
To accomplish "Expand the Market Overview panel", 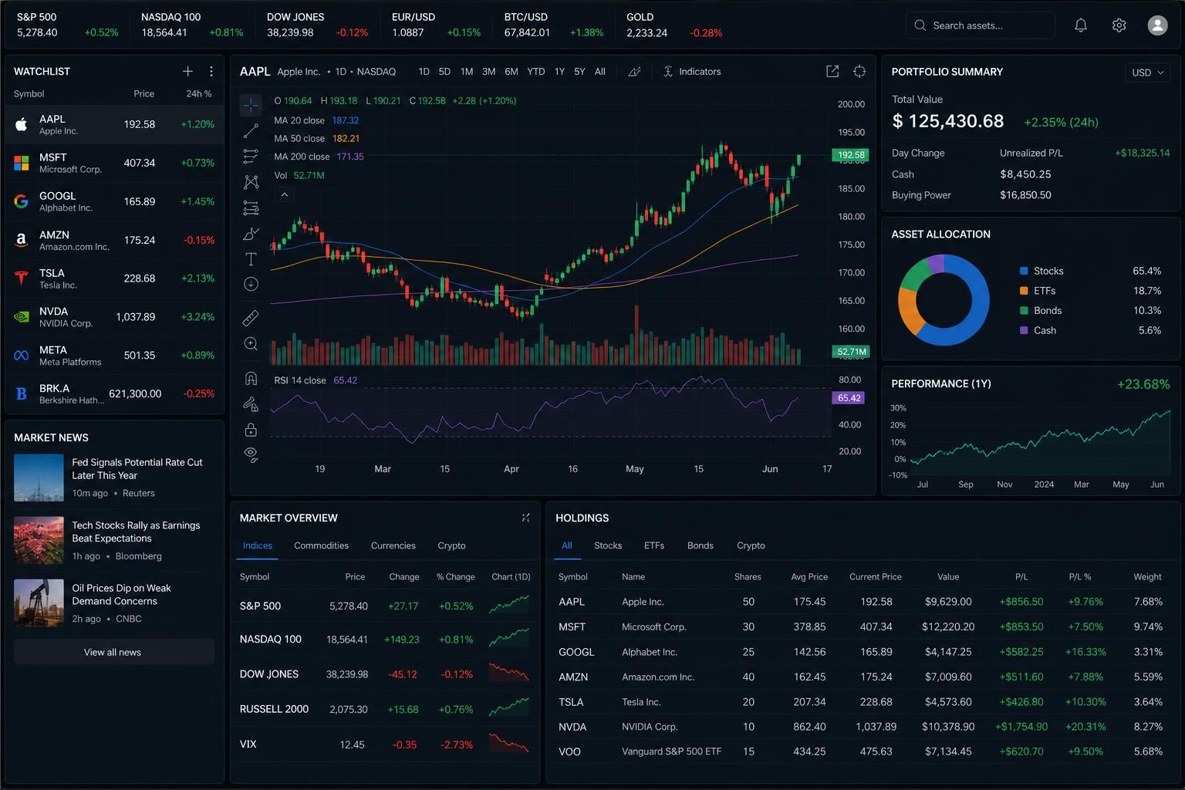I will click(x=525, y=518).
